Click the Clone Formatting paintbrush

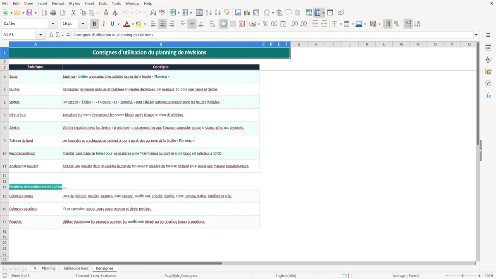click(x=106, y=13)
